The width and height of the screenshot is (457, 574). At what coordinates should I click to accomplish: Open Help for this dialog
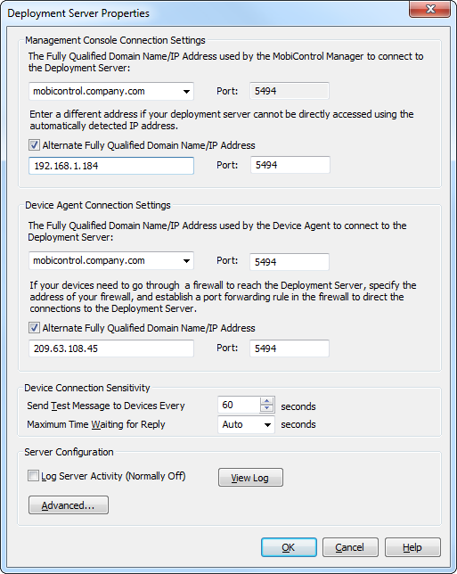412,547
